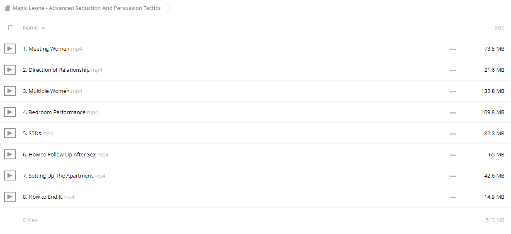Sort files by Name column header
Viewport: 511px width, 234px height.
(30, 27)
